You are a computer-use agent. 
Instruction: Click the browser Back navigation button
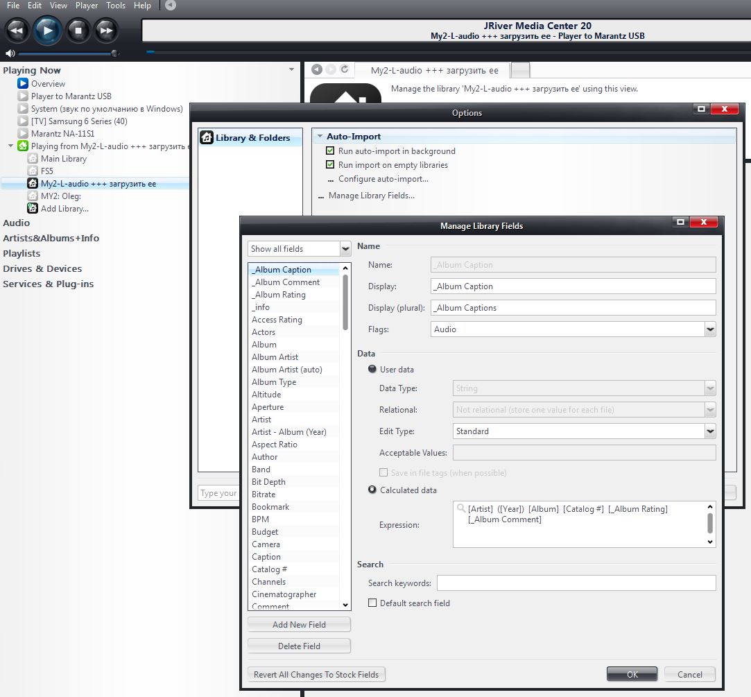pos(317,69)
